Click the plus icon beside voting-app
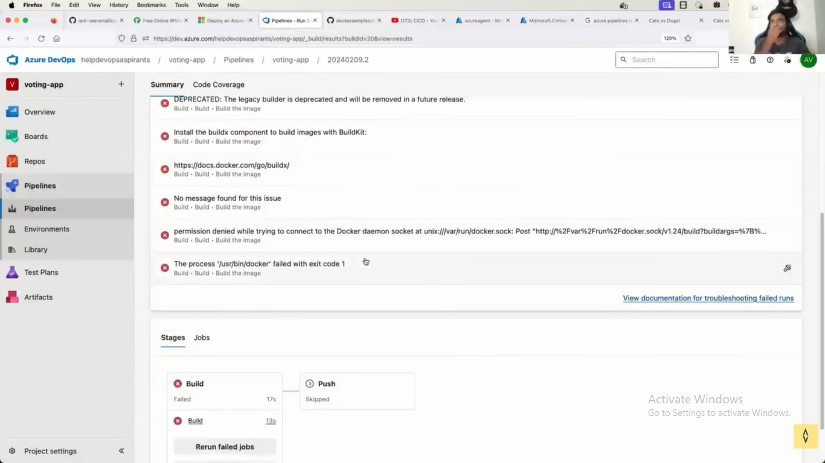The width and height of the screenshot is (825, 463). (x=121, y=84)
